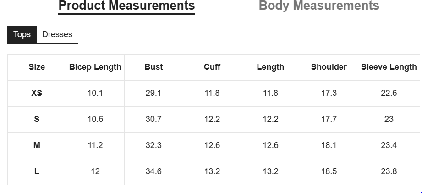Click the Length column header
Screen dimensions: 422x193
coord(270,67)
